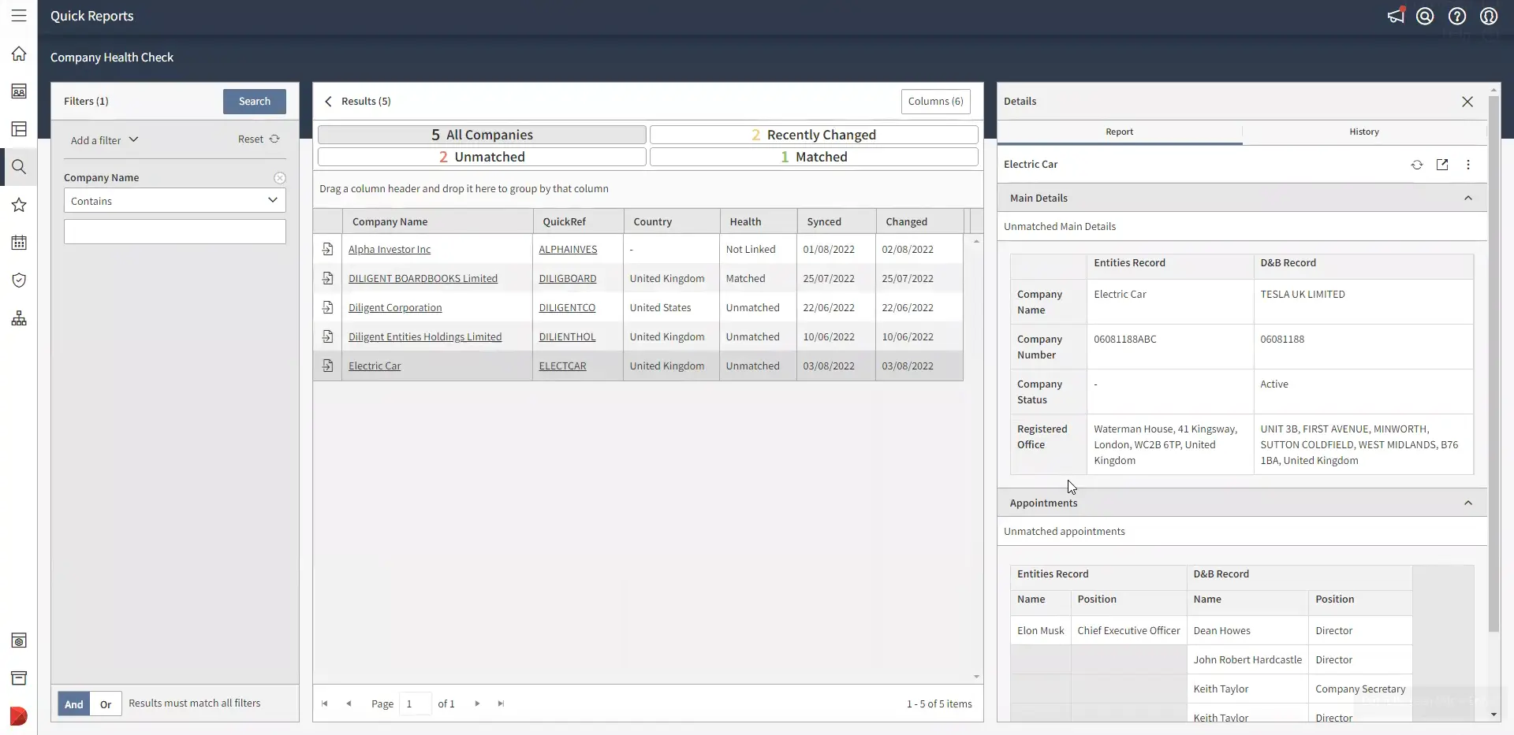Open the Calendar sidebar icon
The width and height of the screenshot is (1514, 735).
(x=19, y=243)
